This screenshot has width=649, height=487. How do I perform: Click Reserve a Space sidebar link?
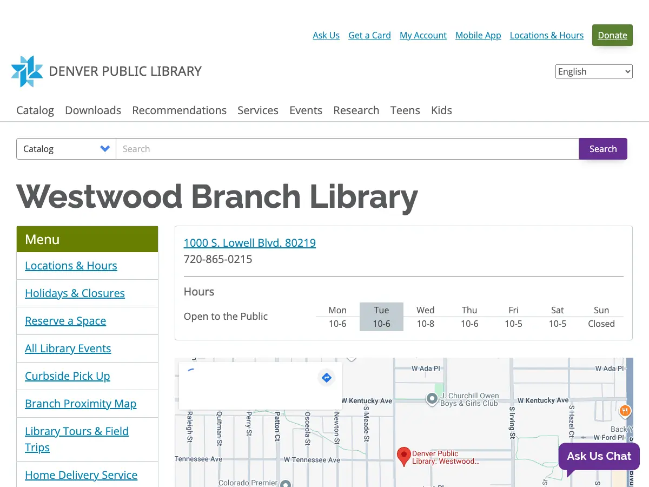(65, 321)
